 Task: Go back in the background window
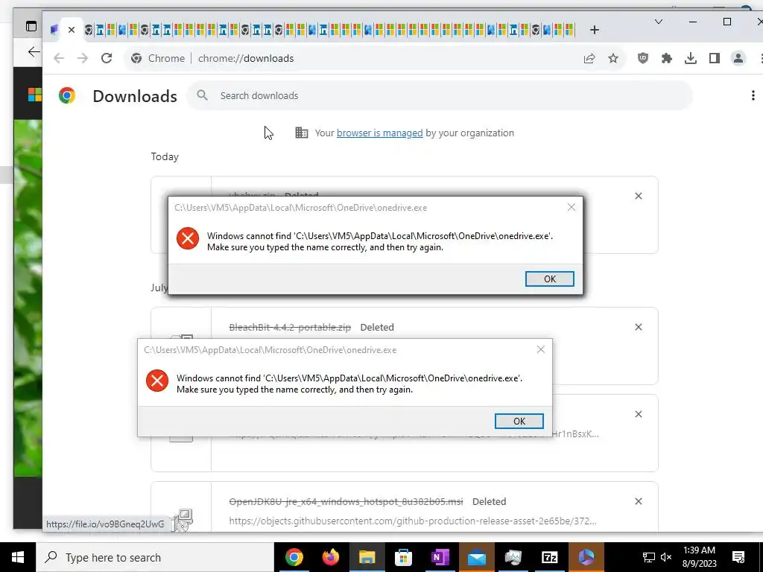tap(34, 51)
